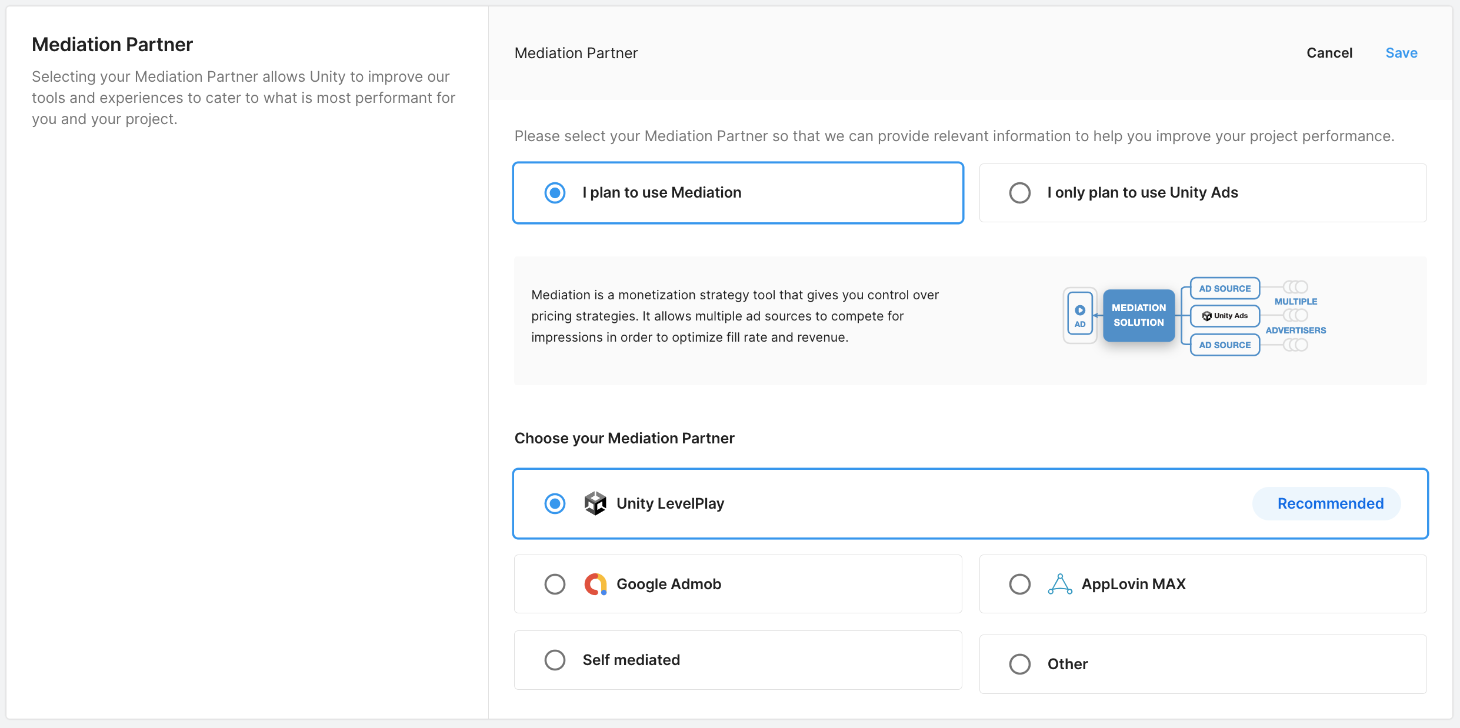Click the Recommended badge

(1330, 503)
